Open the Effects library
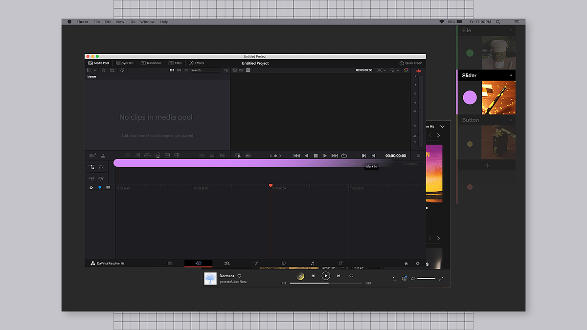This screenshot has width=587, height=330. 197,63
